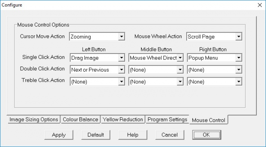The height and width of the screenshot is (147, 266).
Task: Reset settings with the Default button
Action: (x=95, y=135)
